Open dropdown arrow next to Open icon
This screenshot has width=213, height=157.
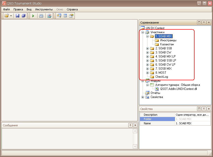(x=11, y=16)
